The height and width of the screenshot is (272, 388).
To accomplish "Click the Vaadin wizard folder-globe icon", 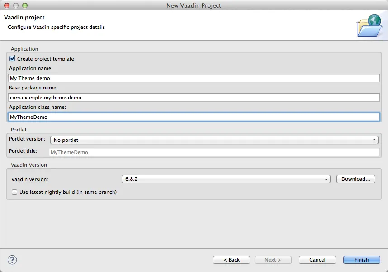I will tap(370, 25).
